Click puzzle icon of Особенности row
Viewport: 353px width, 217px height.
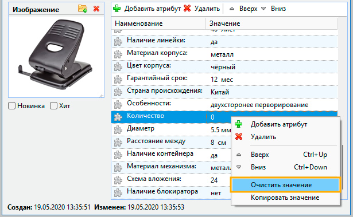(x=118, y=105)
